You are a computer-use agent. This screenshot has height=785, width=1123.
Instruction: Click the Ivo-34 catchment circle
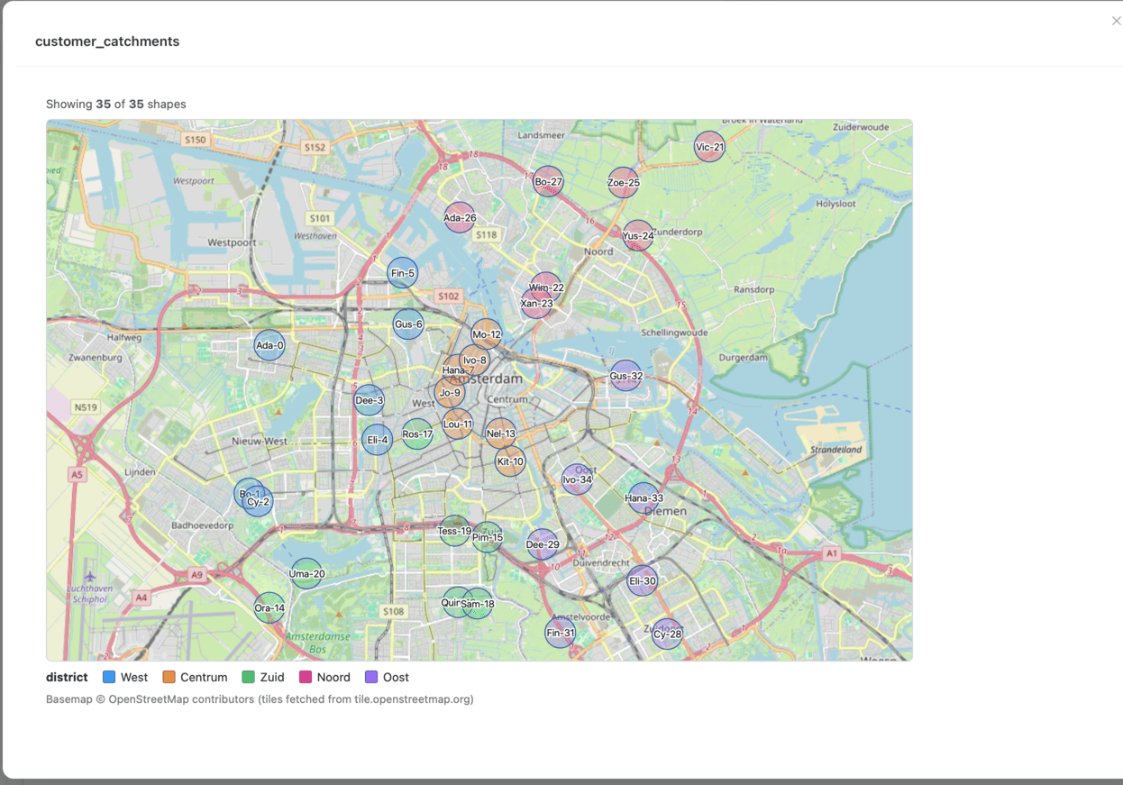click(x=577, y=479)
